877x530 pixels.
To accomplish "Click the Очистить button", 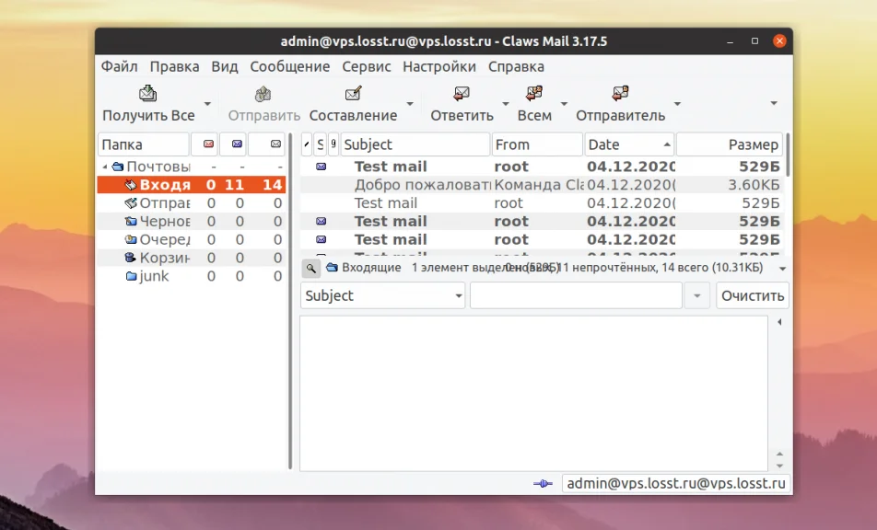I will 753,295.
